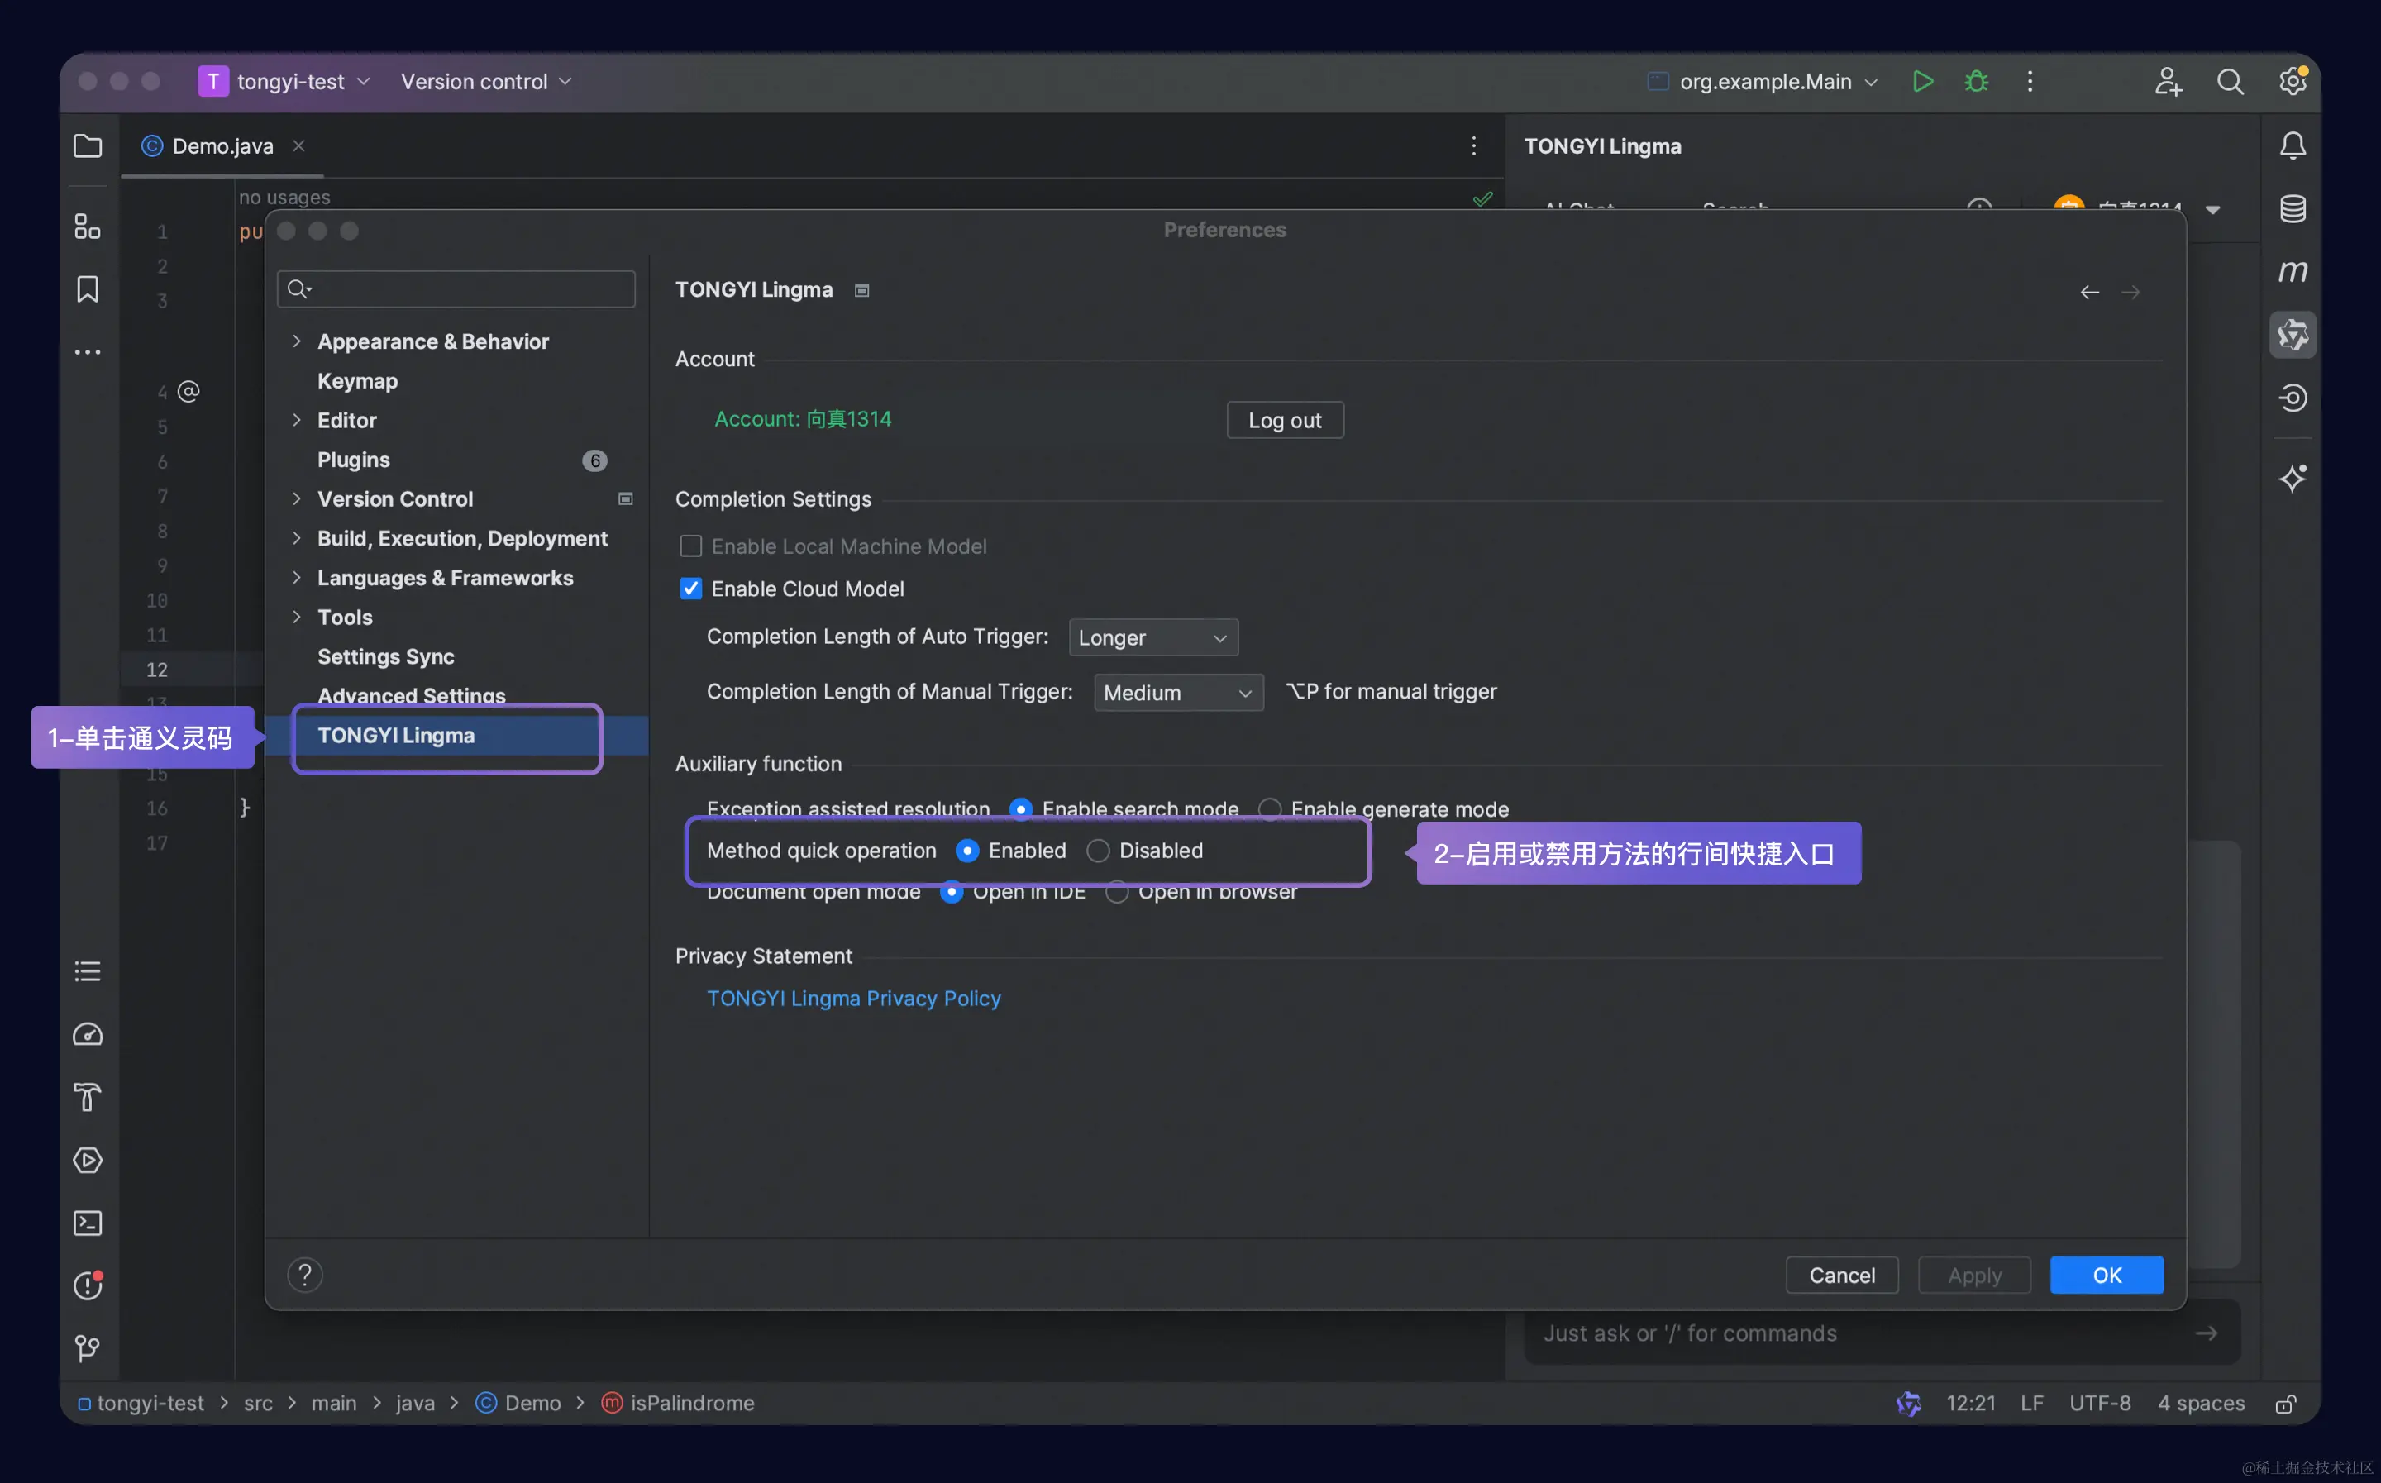Open the TONGYI Lingma icon in right sidebar
Viewport: 2381px width, 1483px height.
(2292, 336)
